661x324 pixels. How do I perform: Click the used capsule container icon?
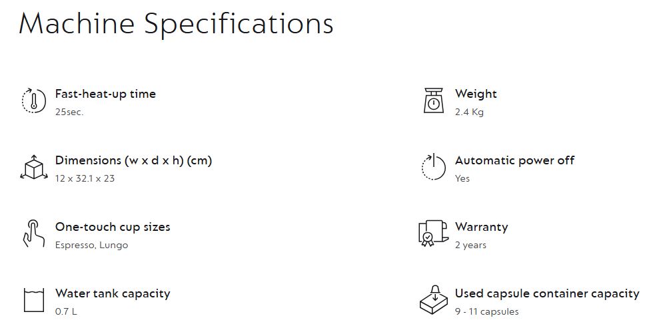pos(434,300)
